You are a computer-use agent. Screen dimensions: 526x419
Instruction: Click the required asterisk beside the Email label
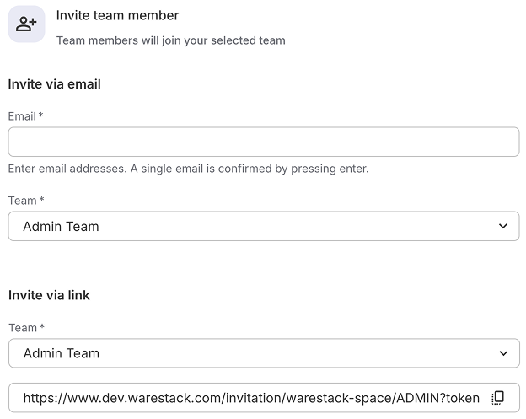pyautogui.click(x=40, y=115)
